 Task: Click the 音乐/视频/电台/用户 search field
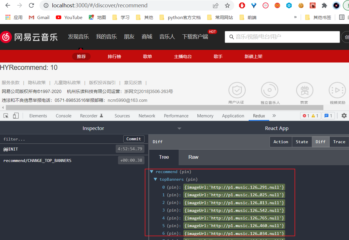(x=282, y=37)
